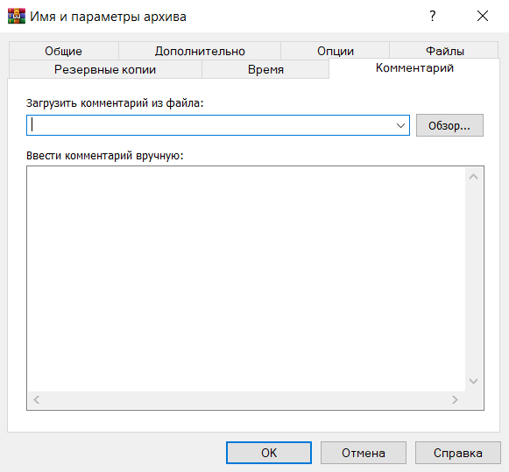
Task: Click the comment area's scroll down arrow
Action: 474,381
